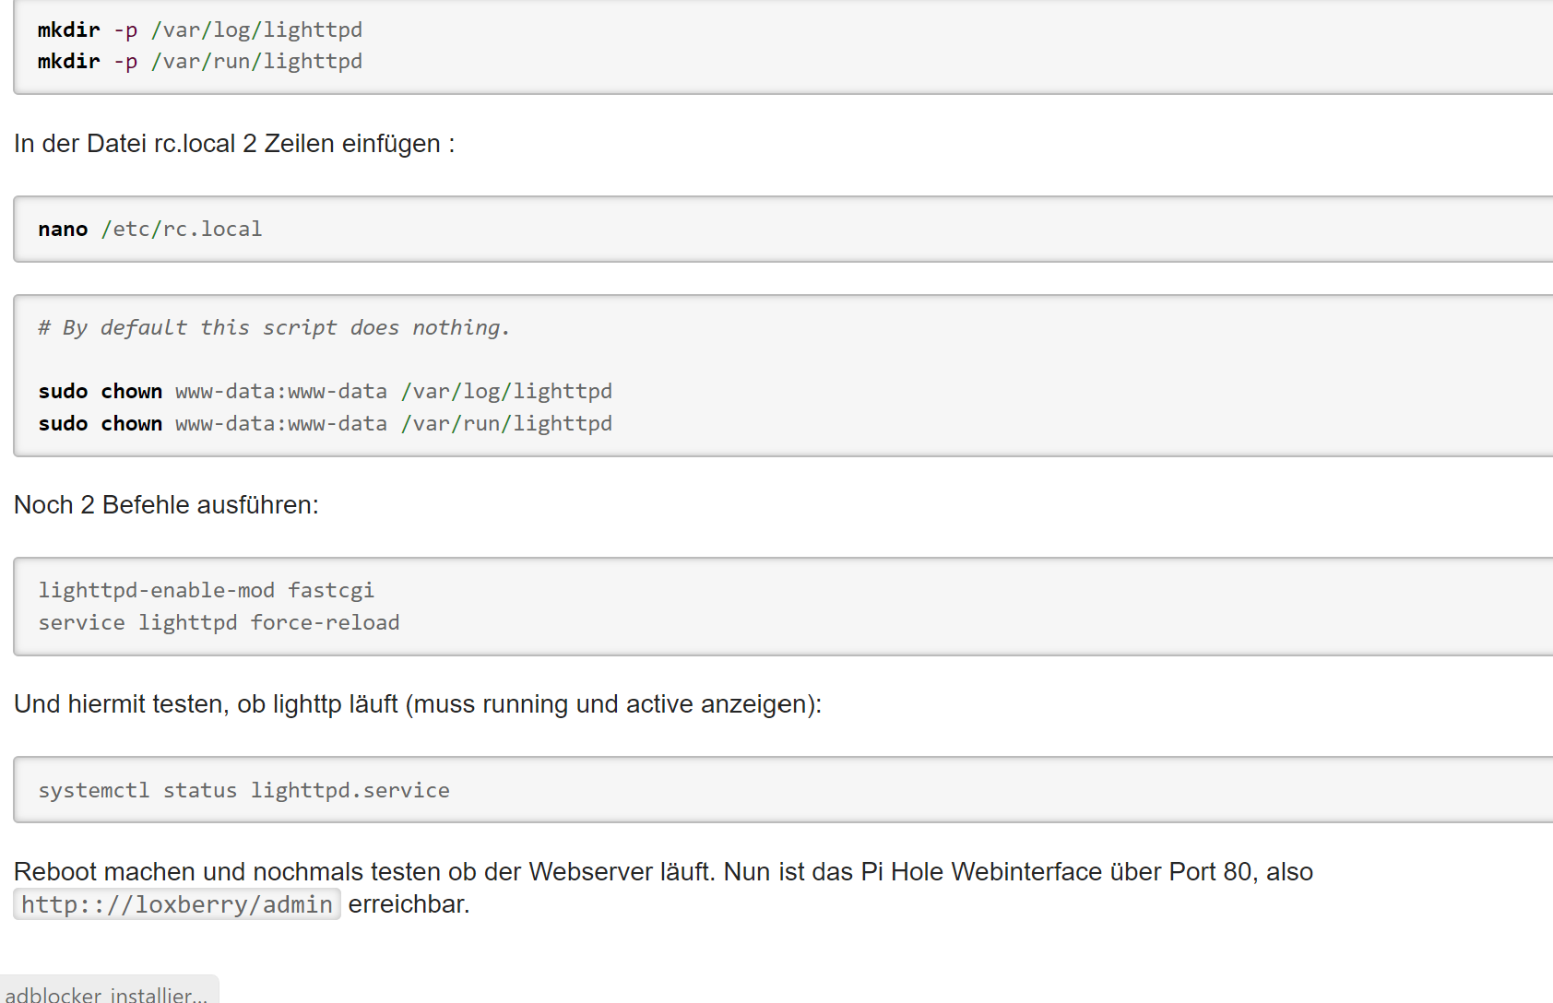Click the word "fastcgi" in the code block
Screen dimensions: 1553x1003
pos(331,590)
